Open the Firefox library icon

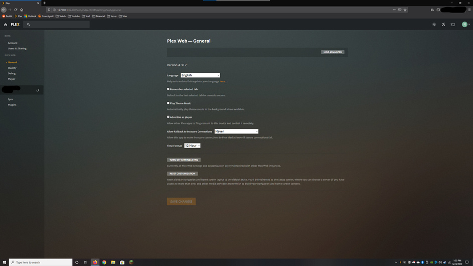coord(432,10)
